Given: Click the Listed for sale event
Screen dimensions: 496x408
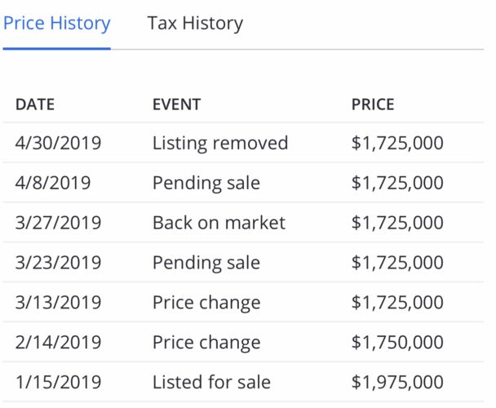Looking at the screenshot, I should pyautogui.click(x=211, y=383).
